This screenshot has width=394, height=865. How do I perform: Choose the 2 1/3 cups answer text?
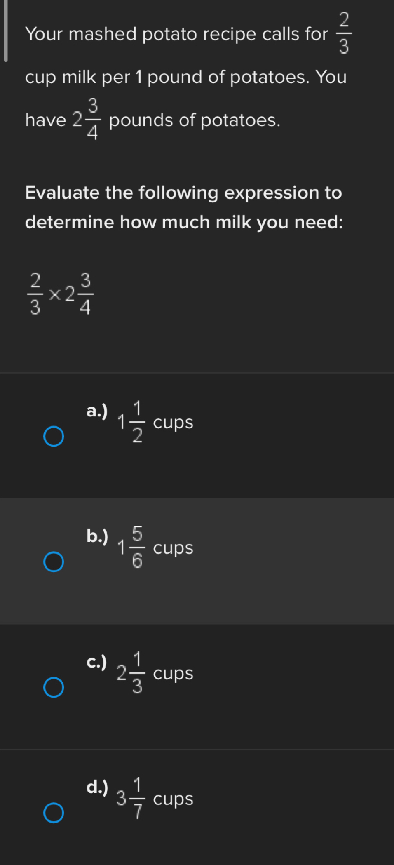coord(155,673)
